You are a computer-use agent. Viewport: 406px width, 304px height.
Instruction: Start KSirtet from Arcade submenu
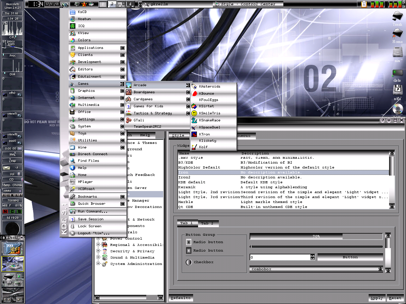tap(214, 106)
